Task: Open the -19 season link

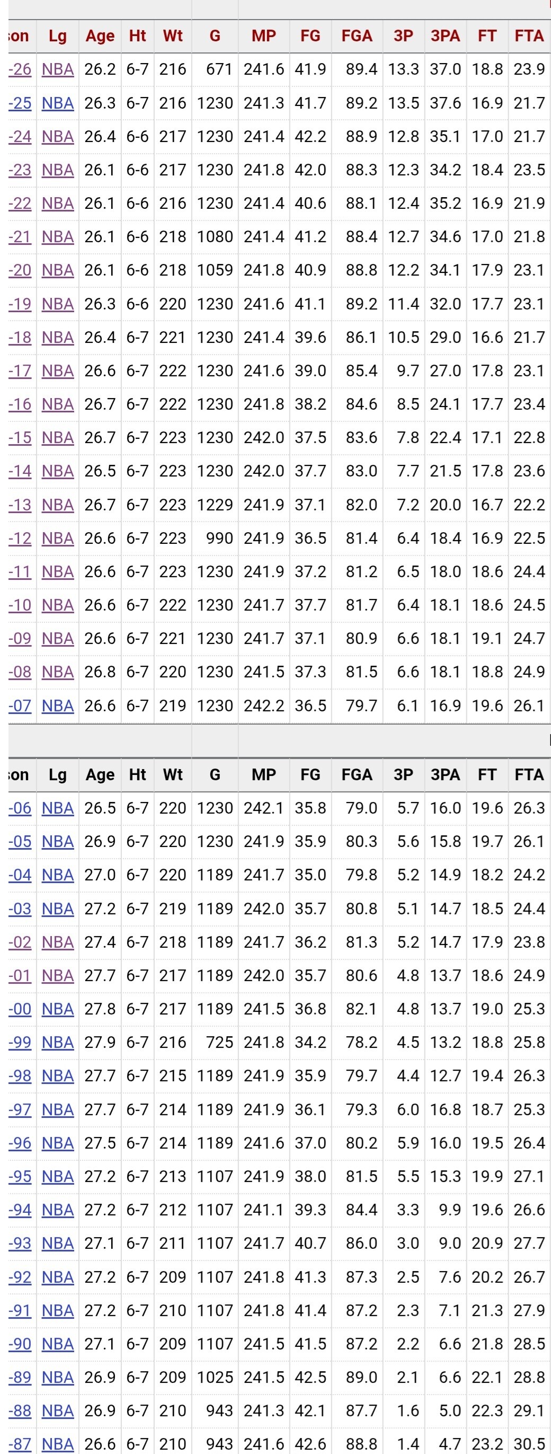Action: point(20,304)
